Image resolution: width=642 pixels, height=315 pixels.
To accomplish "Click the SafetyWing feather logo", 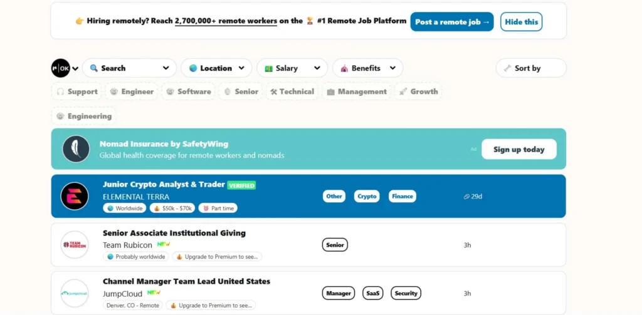I will [75, 149].
